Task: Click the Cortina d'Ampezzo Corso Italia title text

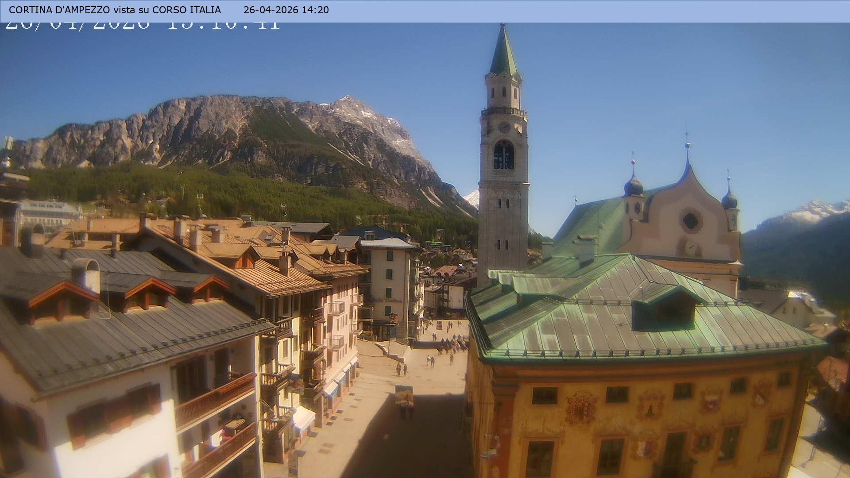Action: pos(115,10)
